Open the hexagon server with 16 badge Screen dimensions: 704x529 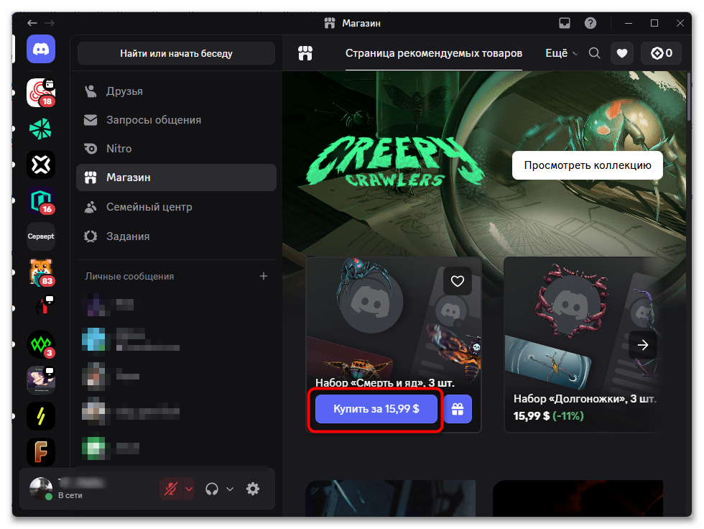coord(41,201)
